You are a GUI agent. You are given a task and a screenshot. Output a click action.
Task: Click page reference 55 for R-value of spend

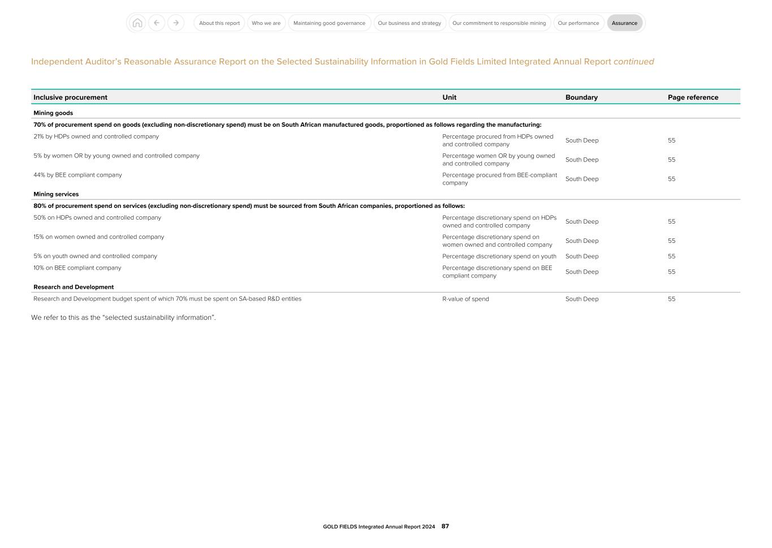point(671,299)
